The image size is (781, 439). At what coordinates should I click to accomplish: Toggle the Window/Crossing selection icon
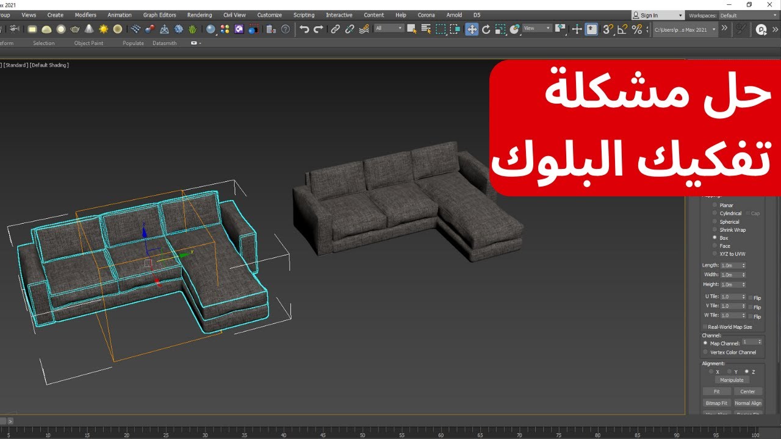(455, 29)
